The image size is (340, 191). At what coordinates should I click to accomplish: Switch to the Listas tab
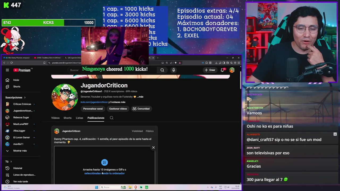tap(79, 118)
